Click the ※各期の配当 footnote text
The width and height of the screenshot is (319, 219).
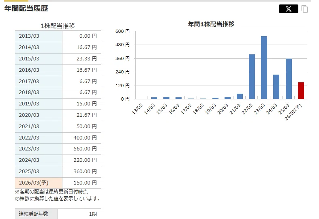tap(58, 195)
